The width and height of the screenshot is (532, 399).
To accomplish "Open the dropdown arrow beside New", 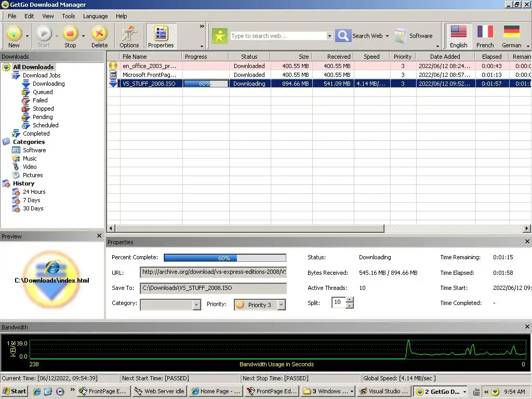I will [x=27, y=36].
